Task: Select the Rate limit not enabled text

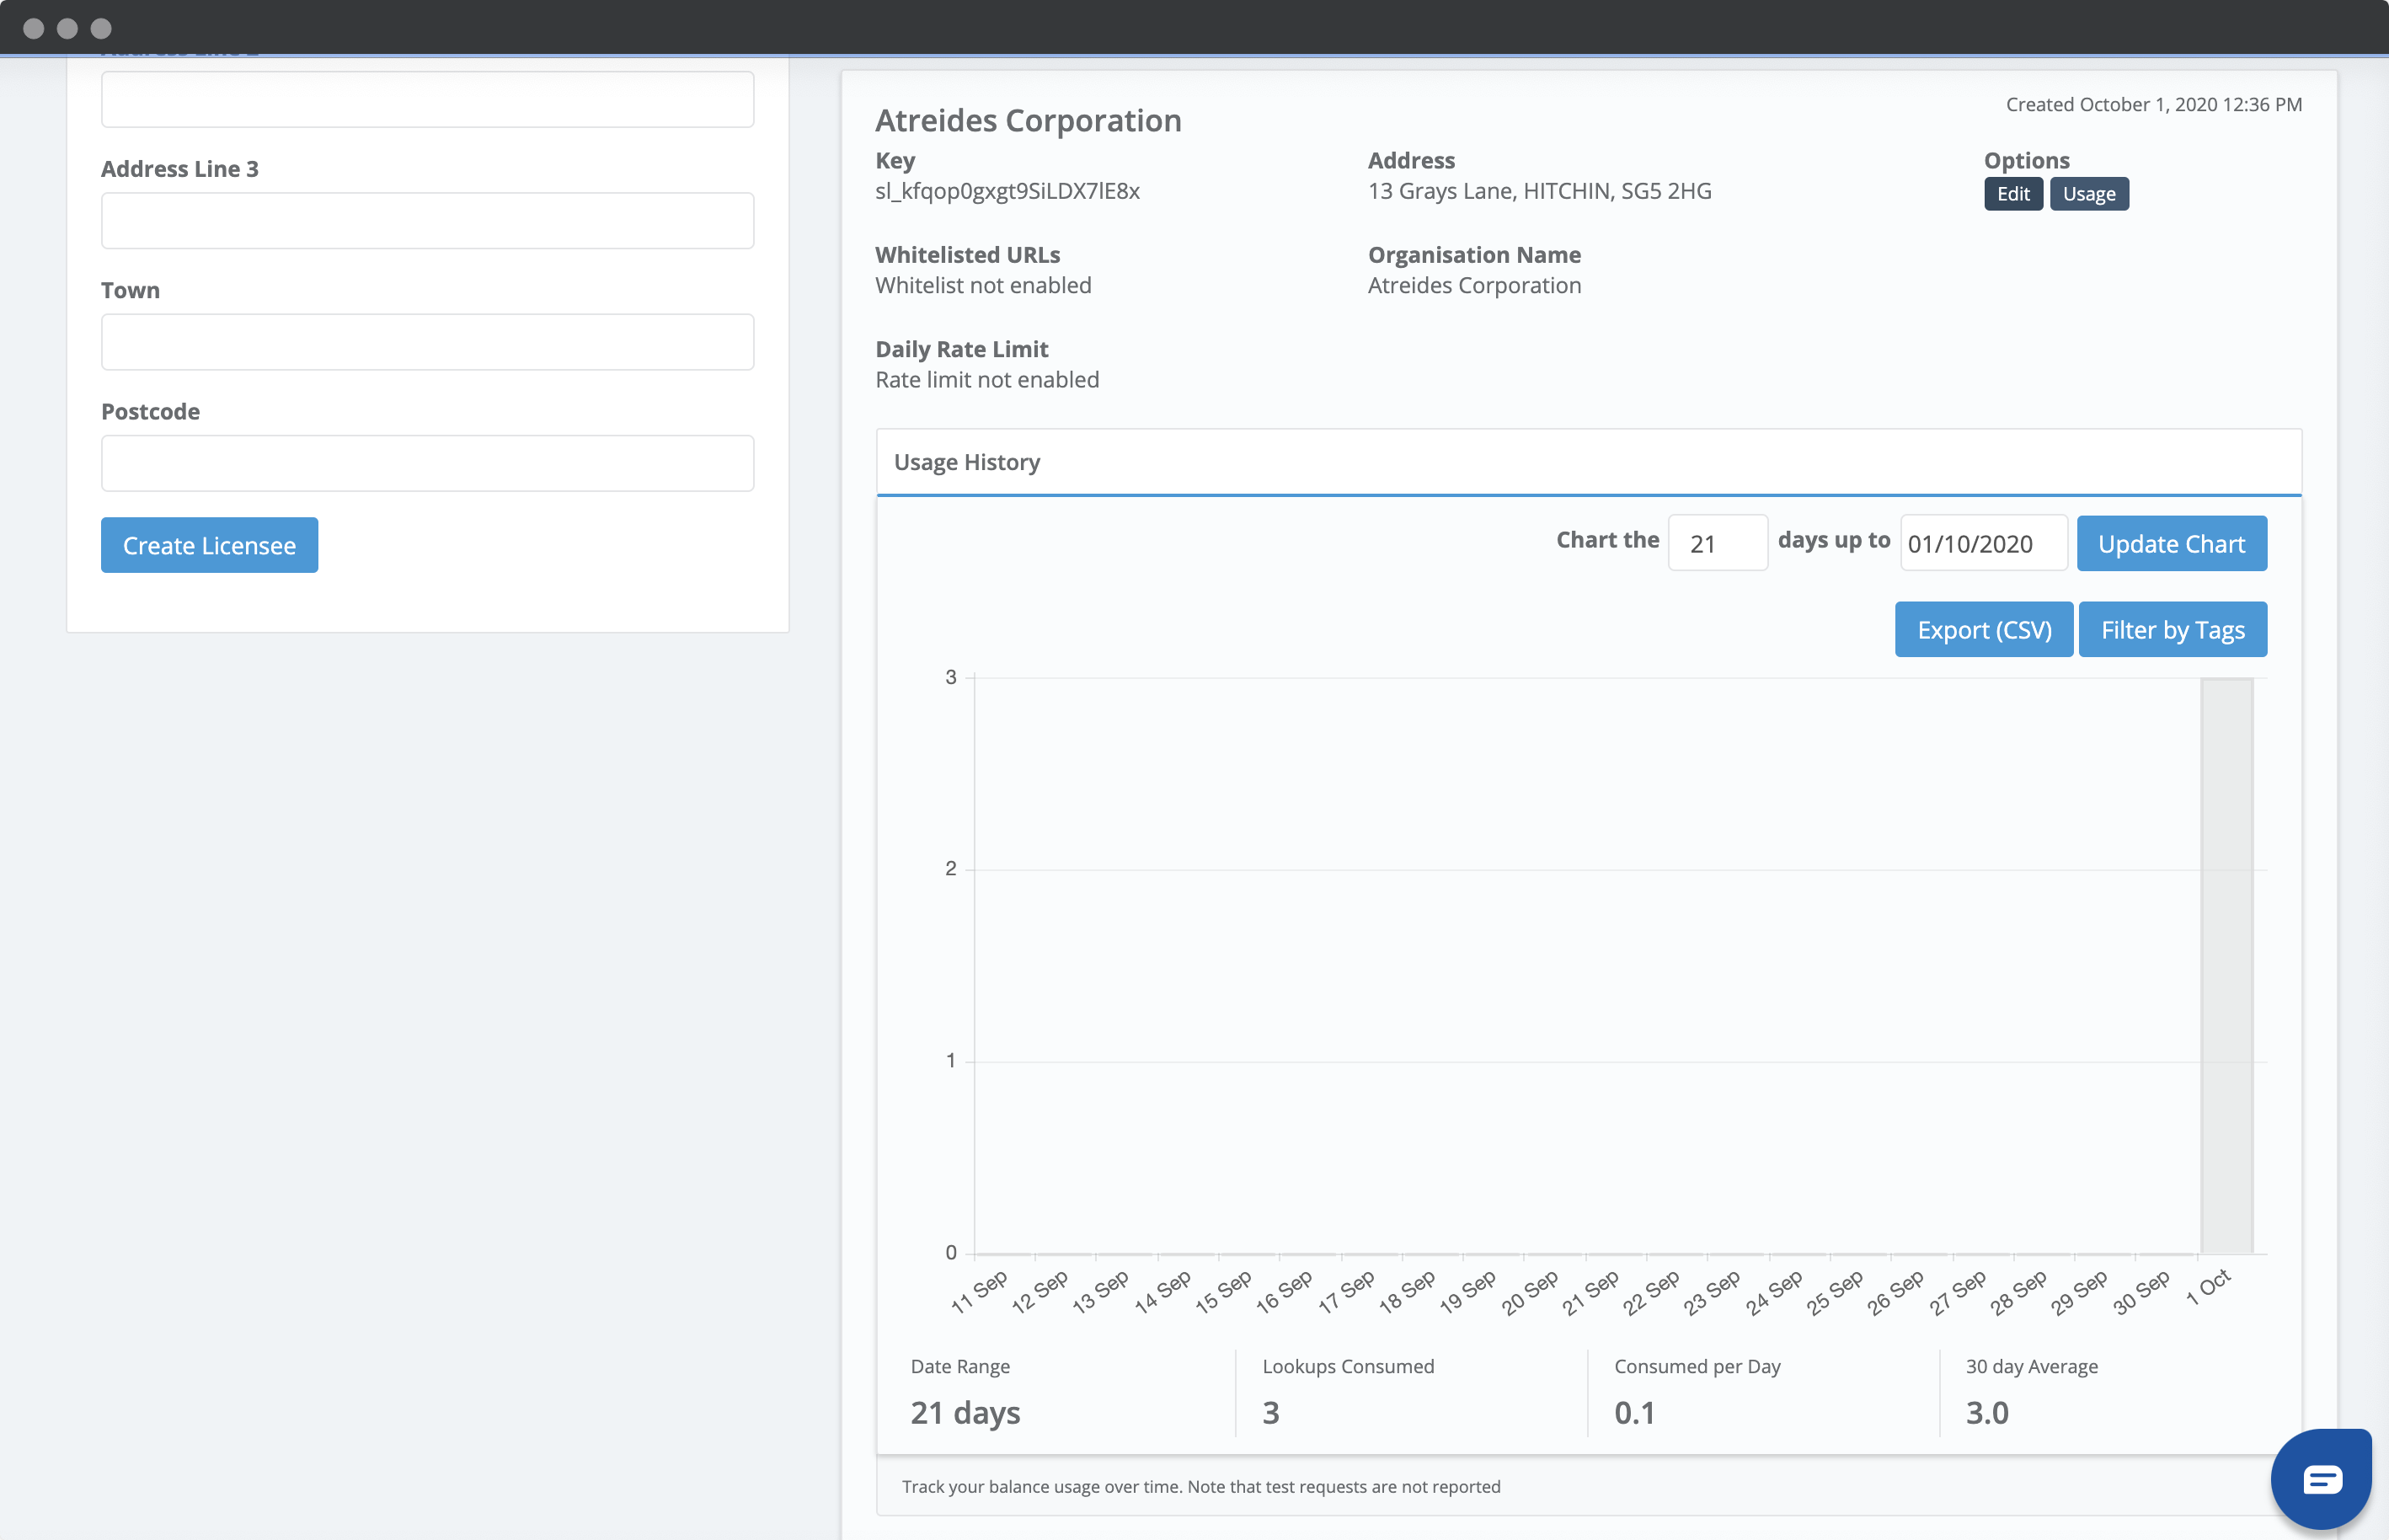Action: [x=987, y=380]
